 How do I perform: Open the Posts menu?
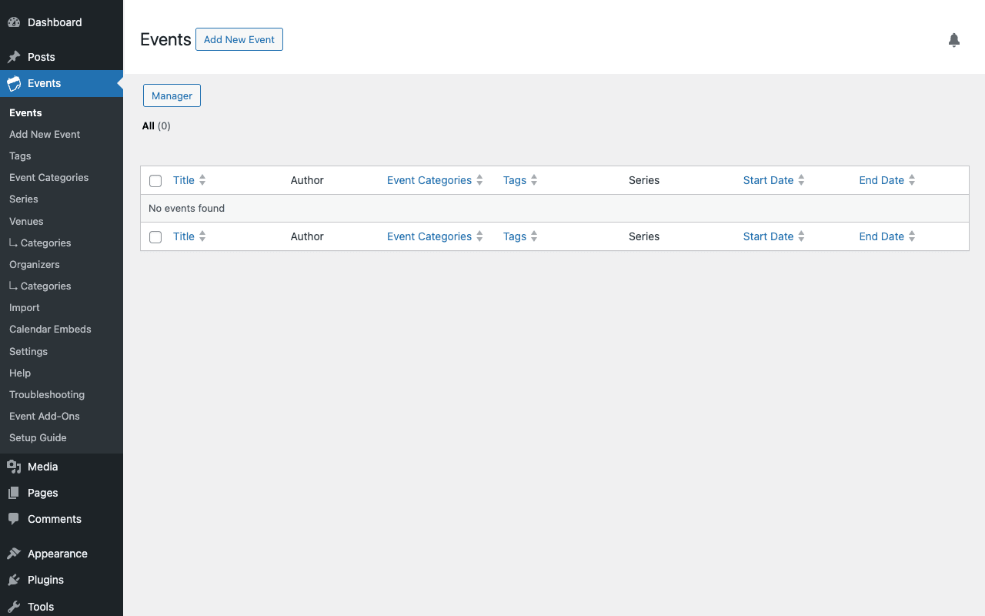pos(62,57)
